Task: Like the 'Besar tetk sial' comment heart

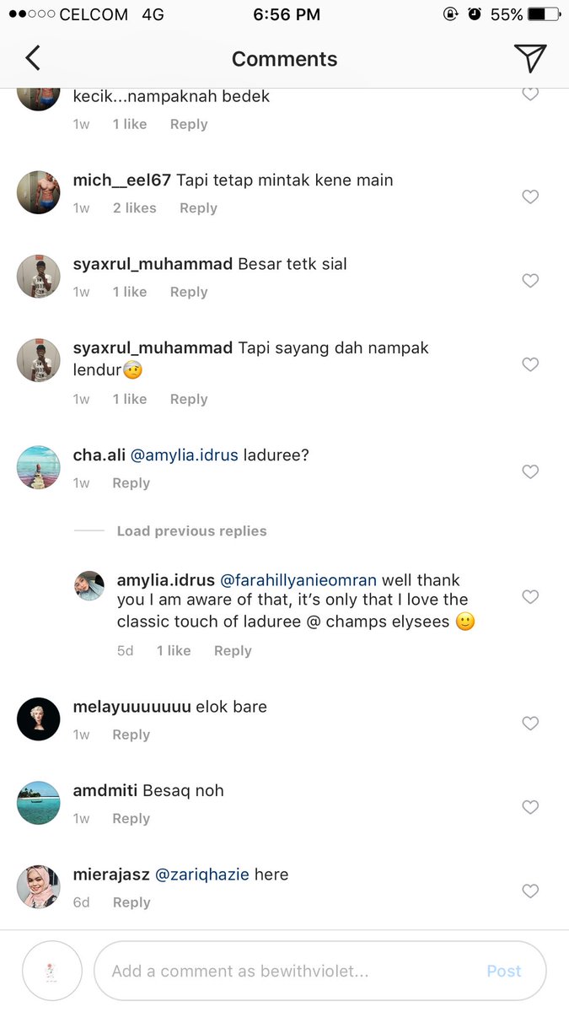Action: (530, 281)
